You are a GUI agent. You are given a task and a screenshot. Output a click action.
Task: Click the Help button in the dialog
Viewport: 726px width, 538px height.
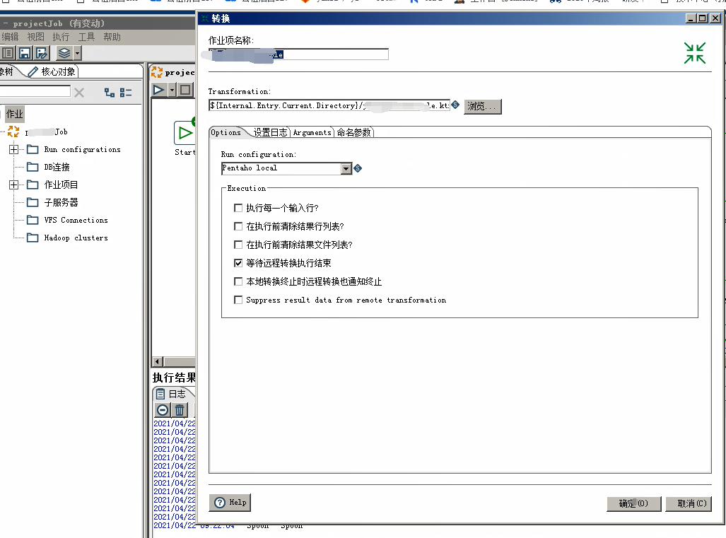230,503
